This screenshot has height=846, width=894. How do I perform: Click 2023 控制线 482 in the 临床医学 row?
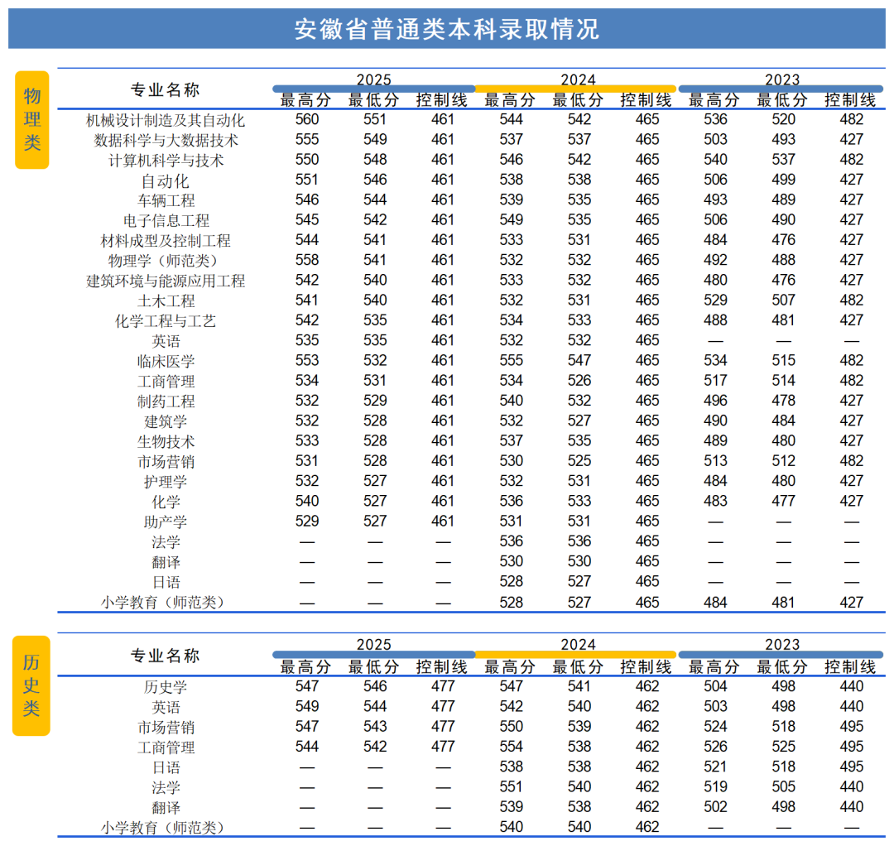tap(851, 360)
